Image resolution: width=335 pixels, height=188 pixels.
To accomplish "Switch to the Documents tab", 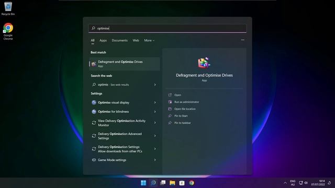I will 119,40.
